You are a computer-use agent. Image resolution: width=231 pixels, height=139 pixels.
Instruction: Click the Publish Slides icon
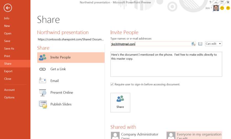[x=43, y=105]
